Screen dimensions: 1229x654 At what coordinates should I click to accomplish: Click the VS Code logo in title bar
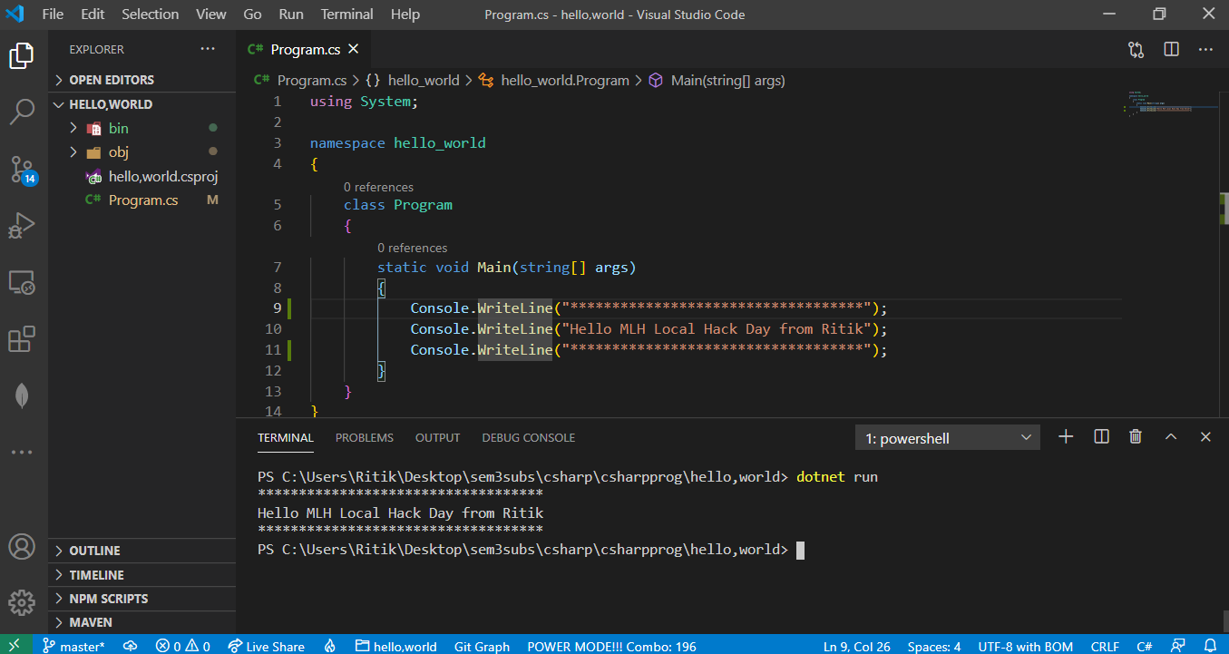point(15,15)
